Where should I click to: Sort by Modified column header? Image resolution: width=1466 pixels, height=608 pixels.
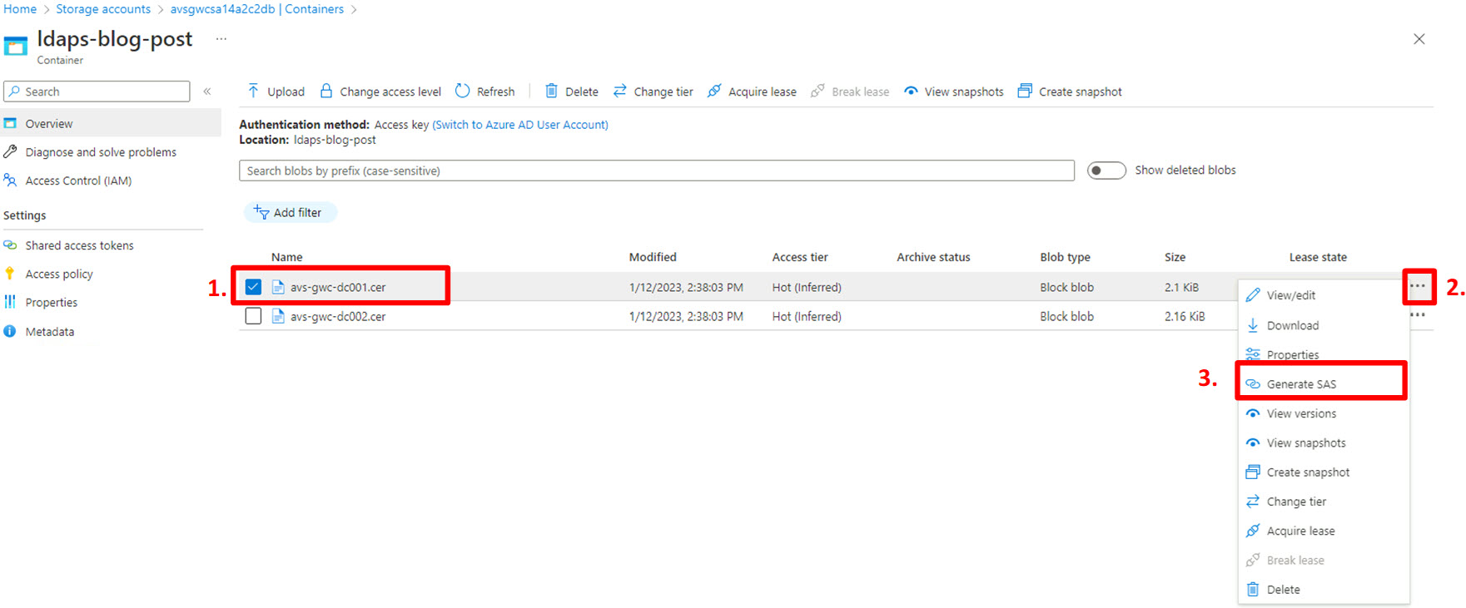(x=653, y=257)
